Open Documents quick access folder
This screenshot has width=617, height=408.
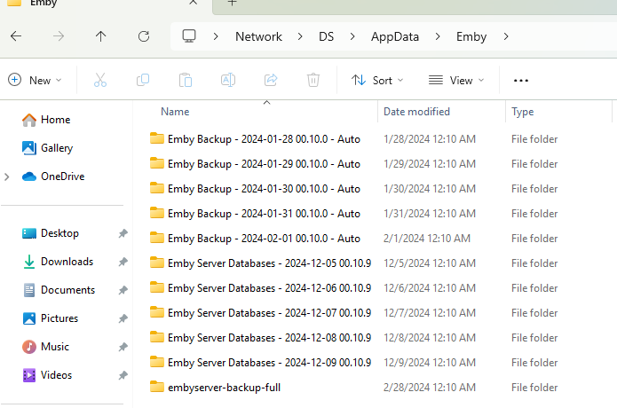[x=59, y=290]
